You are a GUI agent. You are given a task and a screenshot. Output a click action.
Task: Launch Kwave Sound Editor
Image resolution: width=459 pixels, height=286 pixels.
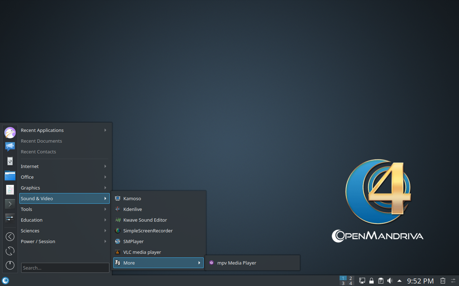(x=145, y=220)
